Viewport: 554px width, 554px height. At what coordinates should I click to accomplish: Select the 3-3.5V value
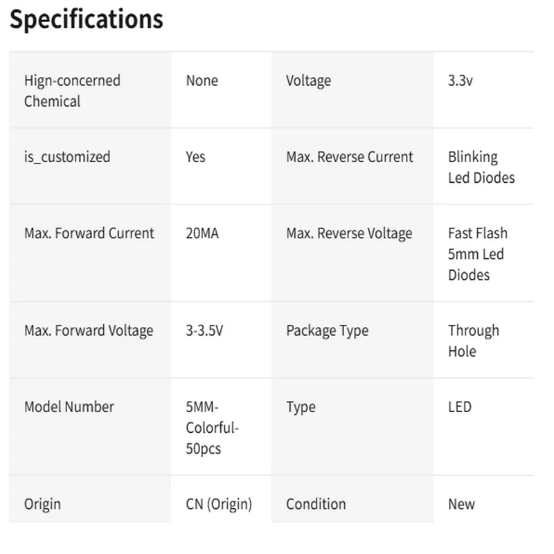point(204,330)
